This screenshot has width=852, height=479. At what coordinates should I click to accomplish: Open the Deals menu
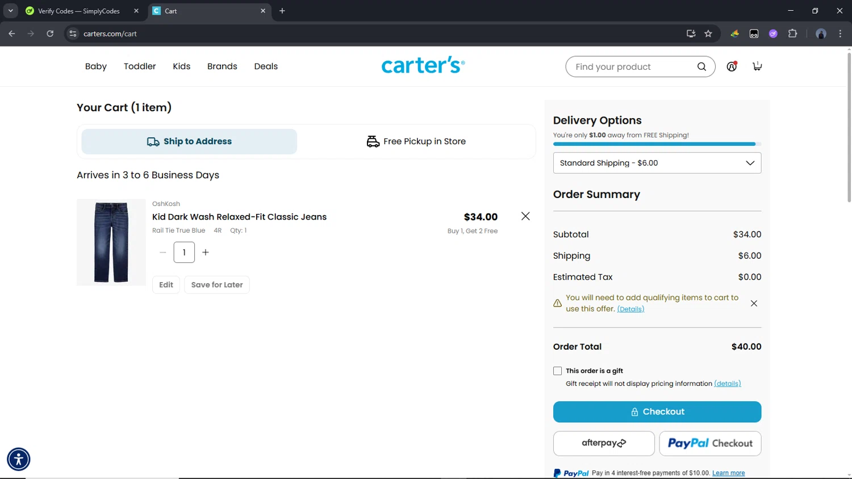(266, 66)
